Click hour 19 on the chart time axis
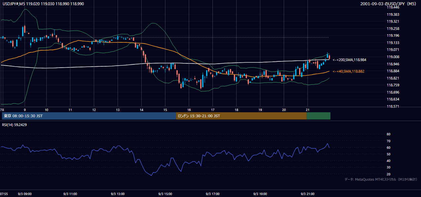Viewport: 421px width, 197px height. pos(260,110)
